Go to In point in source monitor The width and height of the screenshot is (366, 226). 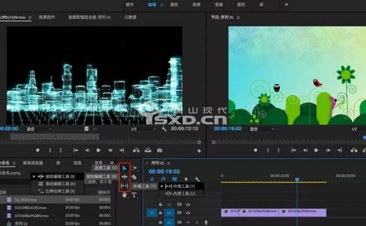(x=76, y=150)
